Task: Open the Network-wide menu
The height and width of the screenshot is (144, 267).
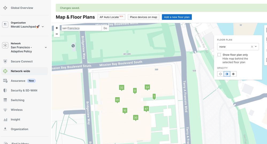Action: tap(20, 71)
